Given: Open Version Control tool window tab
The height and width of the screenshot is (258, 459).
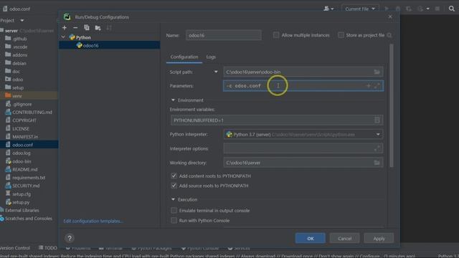Looking at the screenshot, I should tap(14, 248).
